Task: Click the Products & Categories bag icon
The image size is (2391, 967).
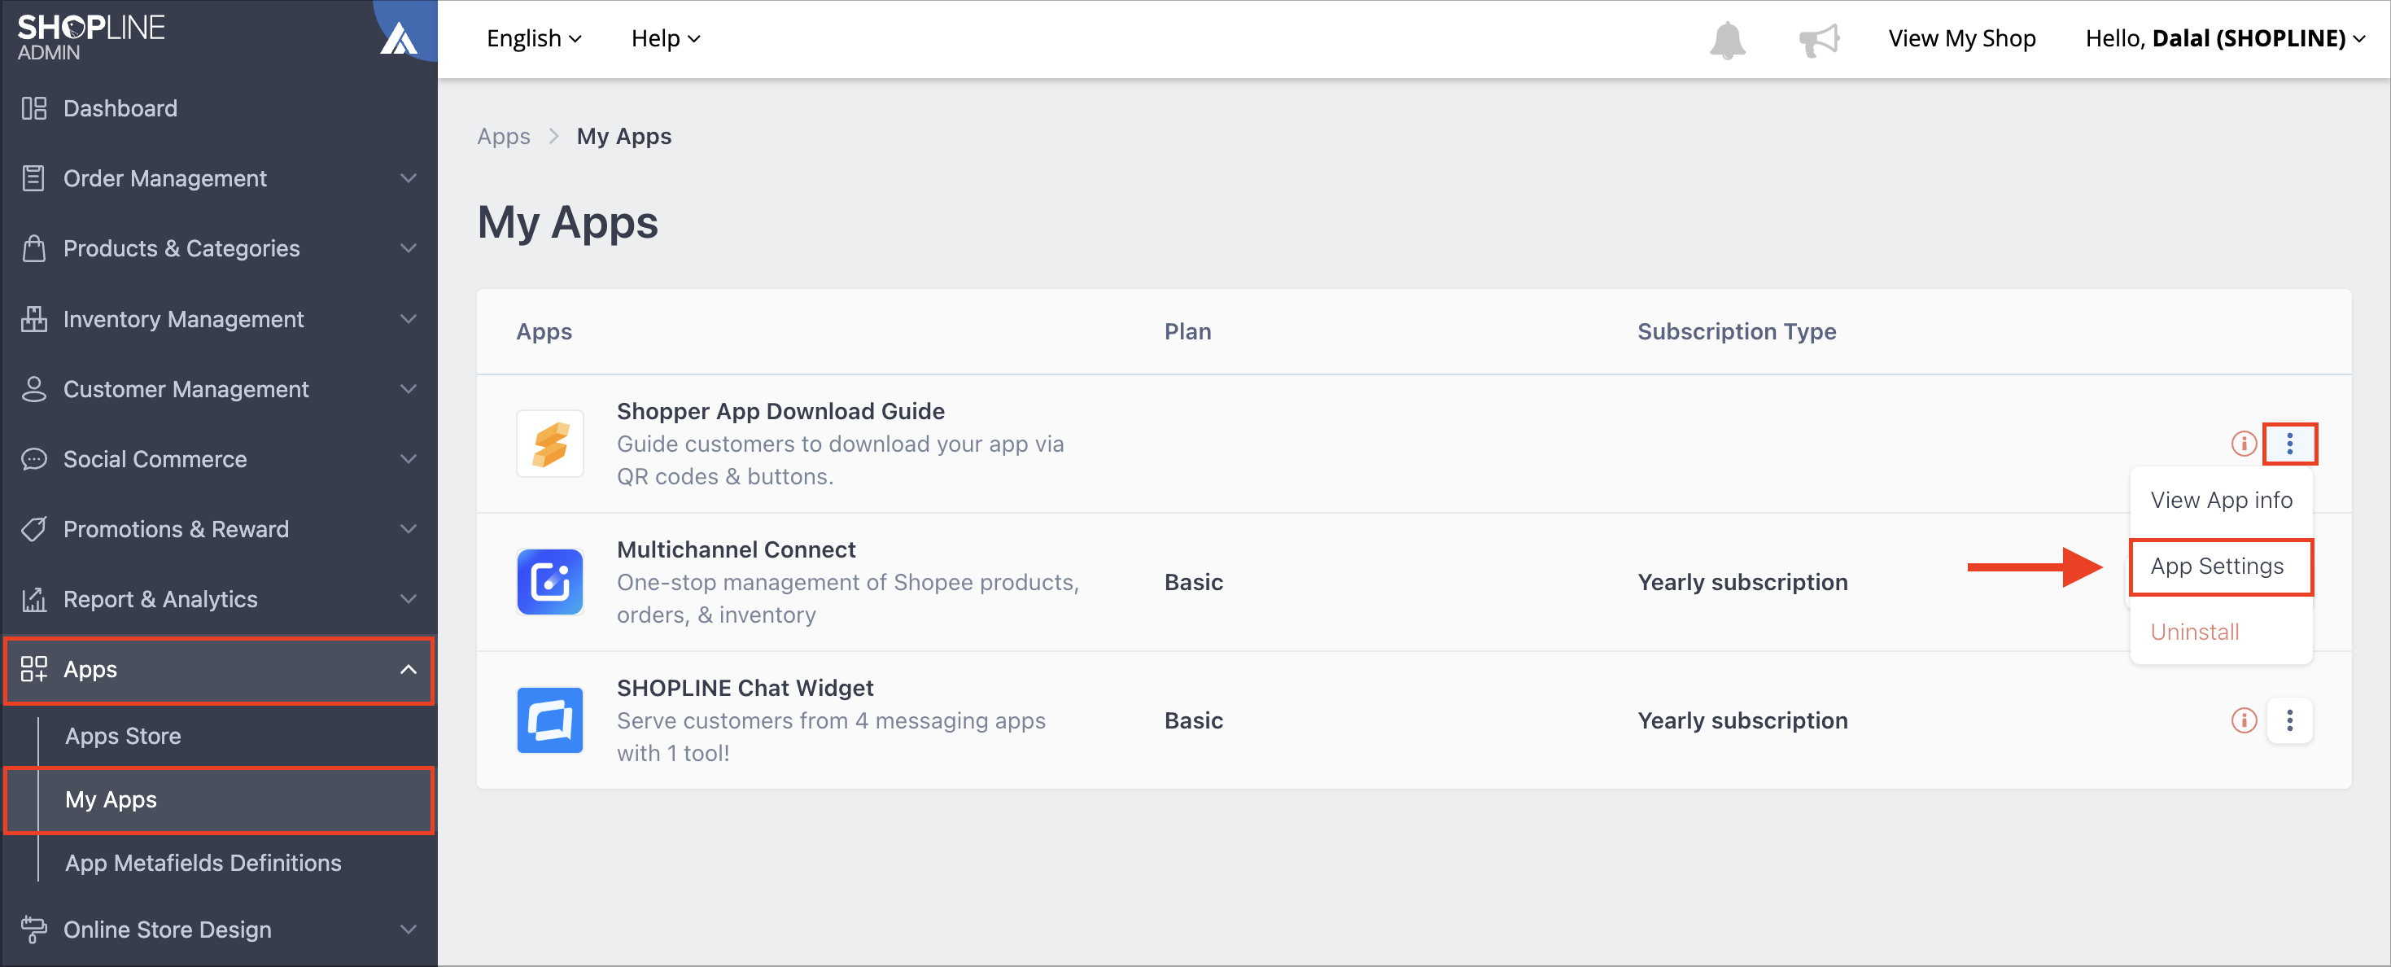Action: [34, 249]
